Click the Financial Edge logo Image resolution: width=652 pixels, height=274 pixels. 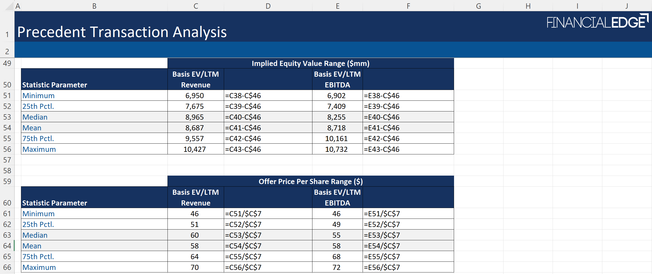[x=597, y=22]
